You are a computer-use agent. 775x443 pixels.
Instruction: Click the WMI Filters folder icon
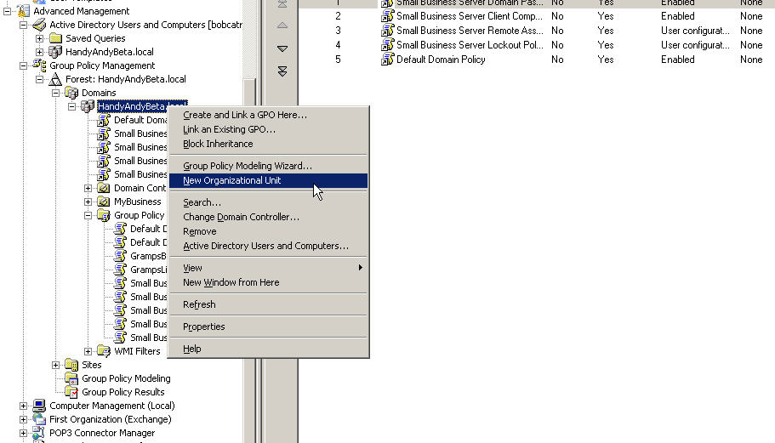tap(103, 351)
